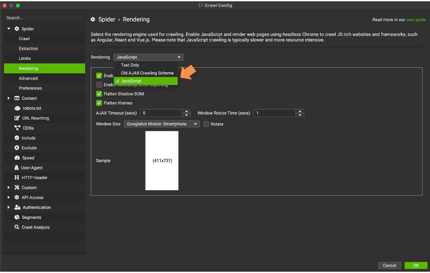This screenshot has width=430, height=273.
Task: Open the Window Size dropdown
Action: click(x=162, y=124)
